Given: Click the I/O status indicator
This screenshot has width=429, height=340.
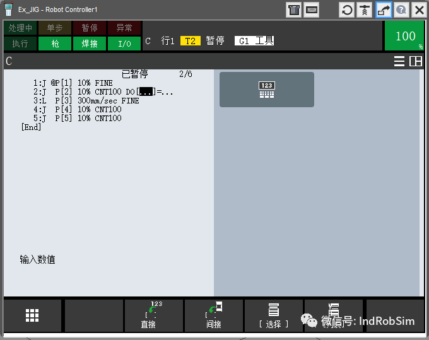Looking at the screenshot, I should [124, 44].
